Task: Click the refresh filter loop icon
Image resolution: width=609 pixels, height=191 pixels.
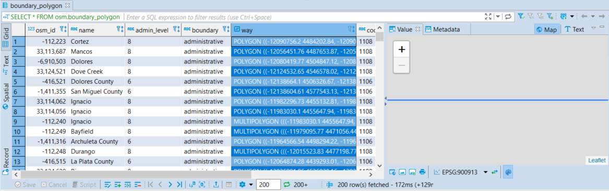Action: pos(508,17)
